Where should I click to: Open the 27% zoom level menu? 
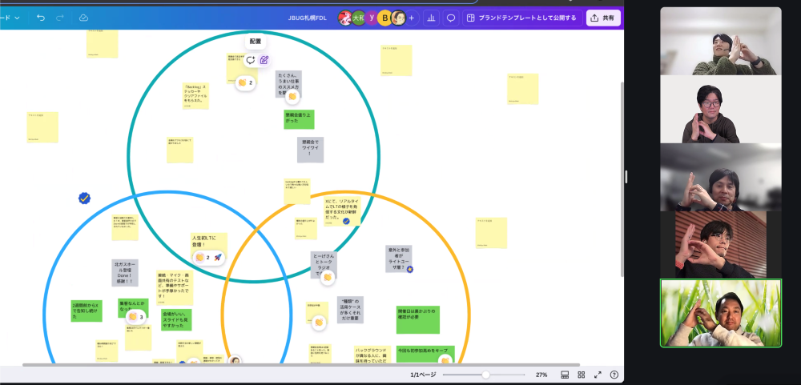[541, 375]
